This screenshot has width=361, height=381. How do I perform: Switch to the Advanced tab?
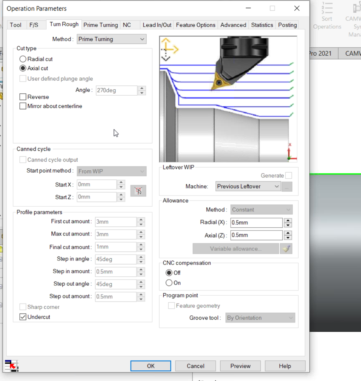(233, 25)
